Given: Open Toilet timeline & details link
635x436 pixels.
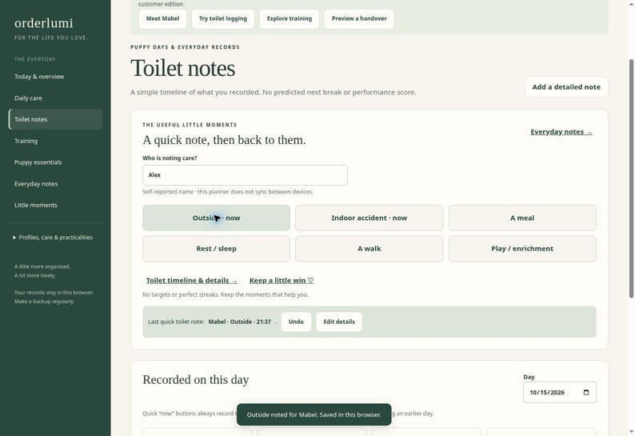Looking at the screenshot, I should click(192, 281).
